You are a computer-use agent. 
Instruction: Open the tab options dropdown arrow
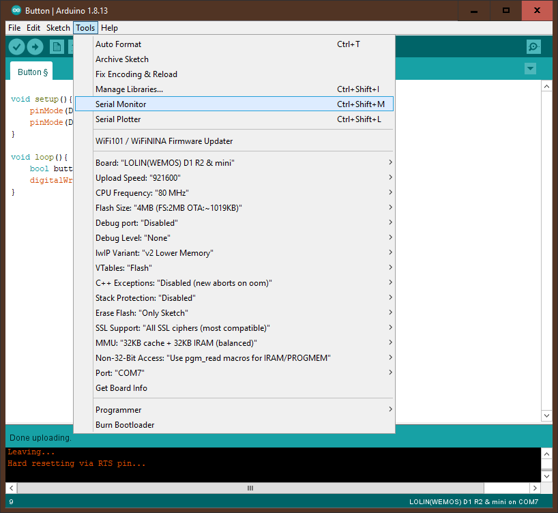(x=530, y=68)
